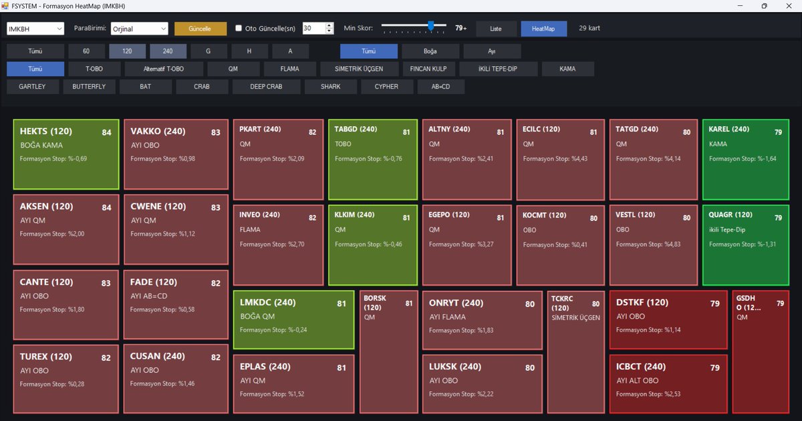Increase seconds with the stepper up arrow
Viewport: 802px width, 421px height.
pos(329,26)
